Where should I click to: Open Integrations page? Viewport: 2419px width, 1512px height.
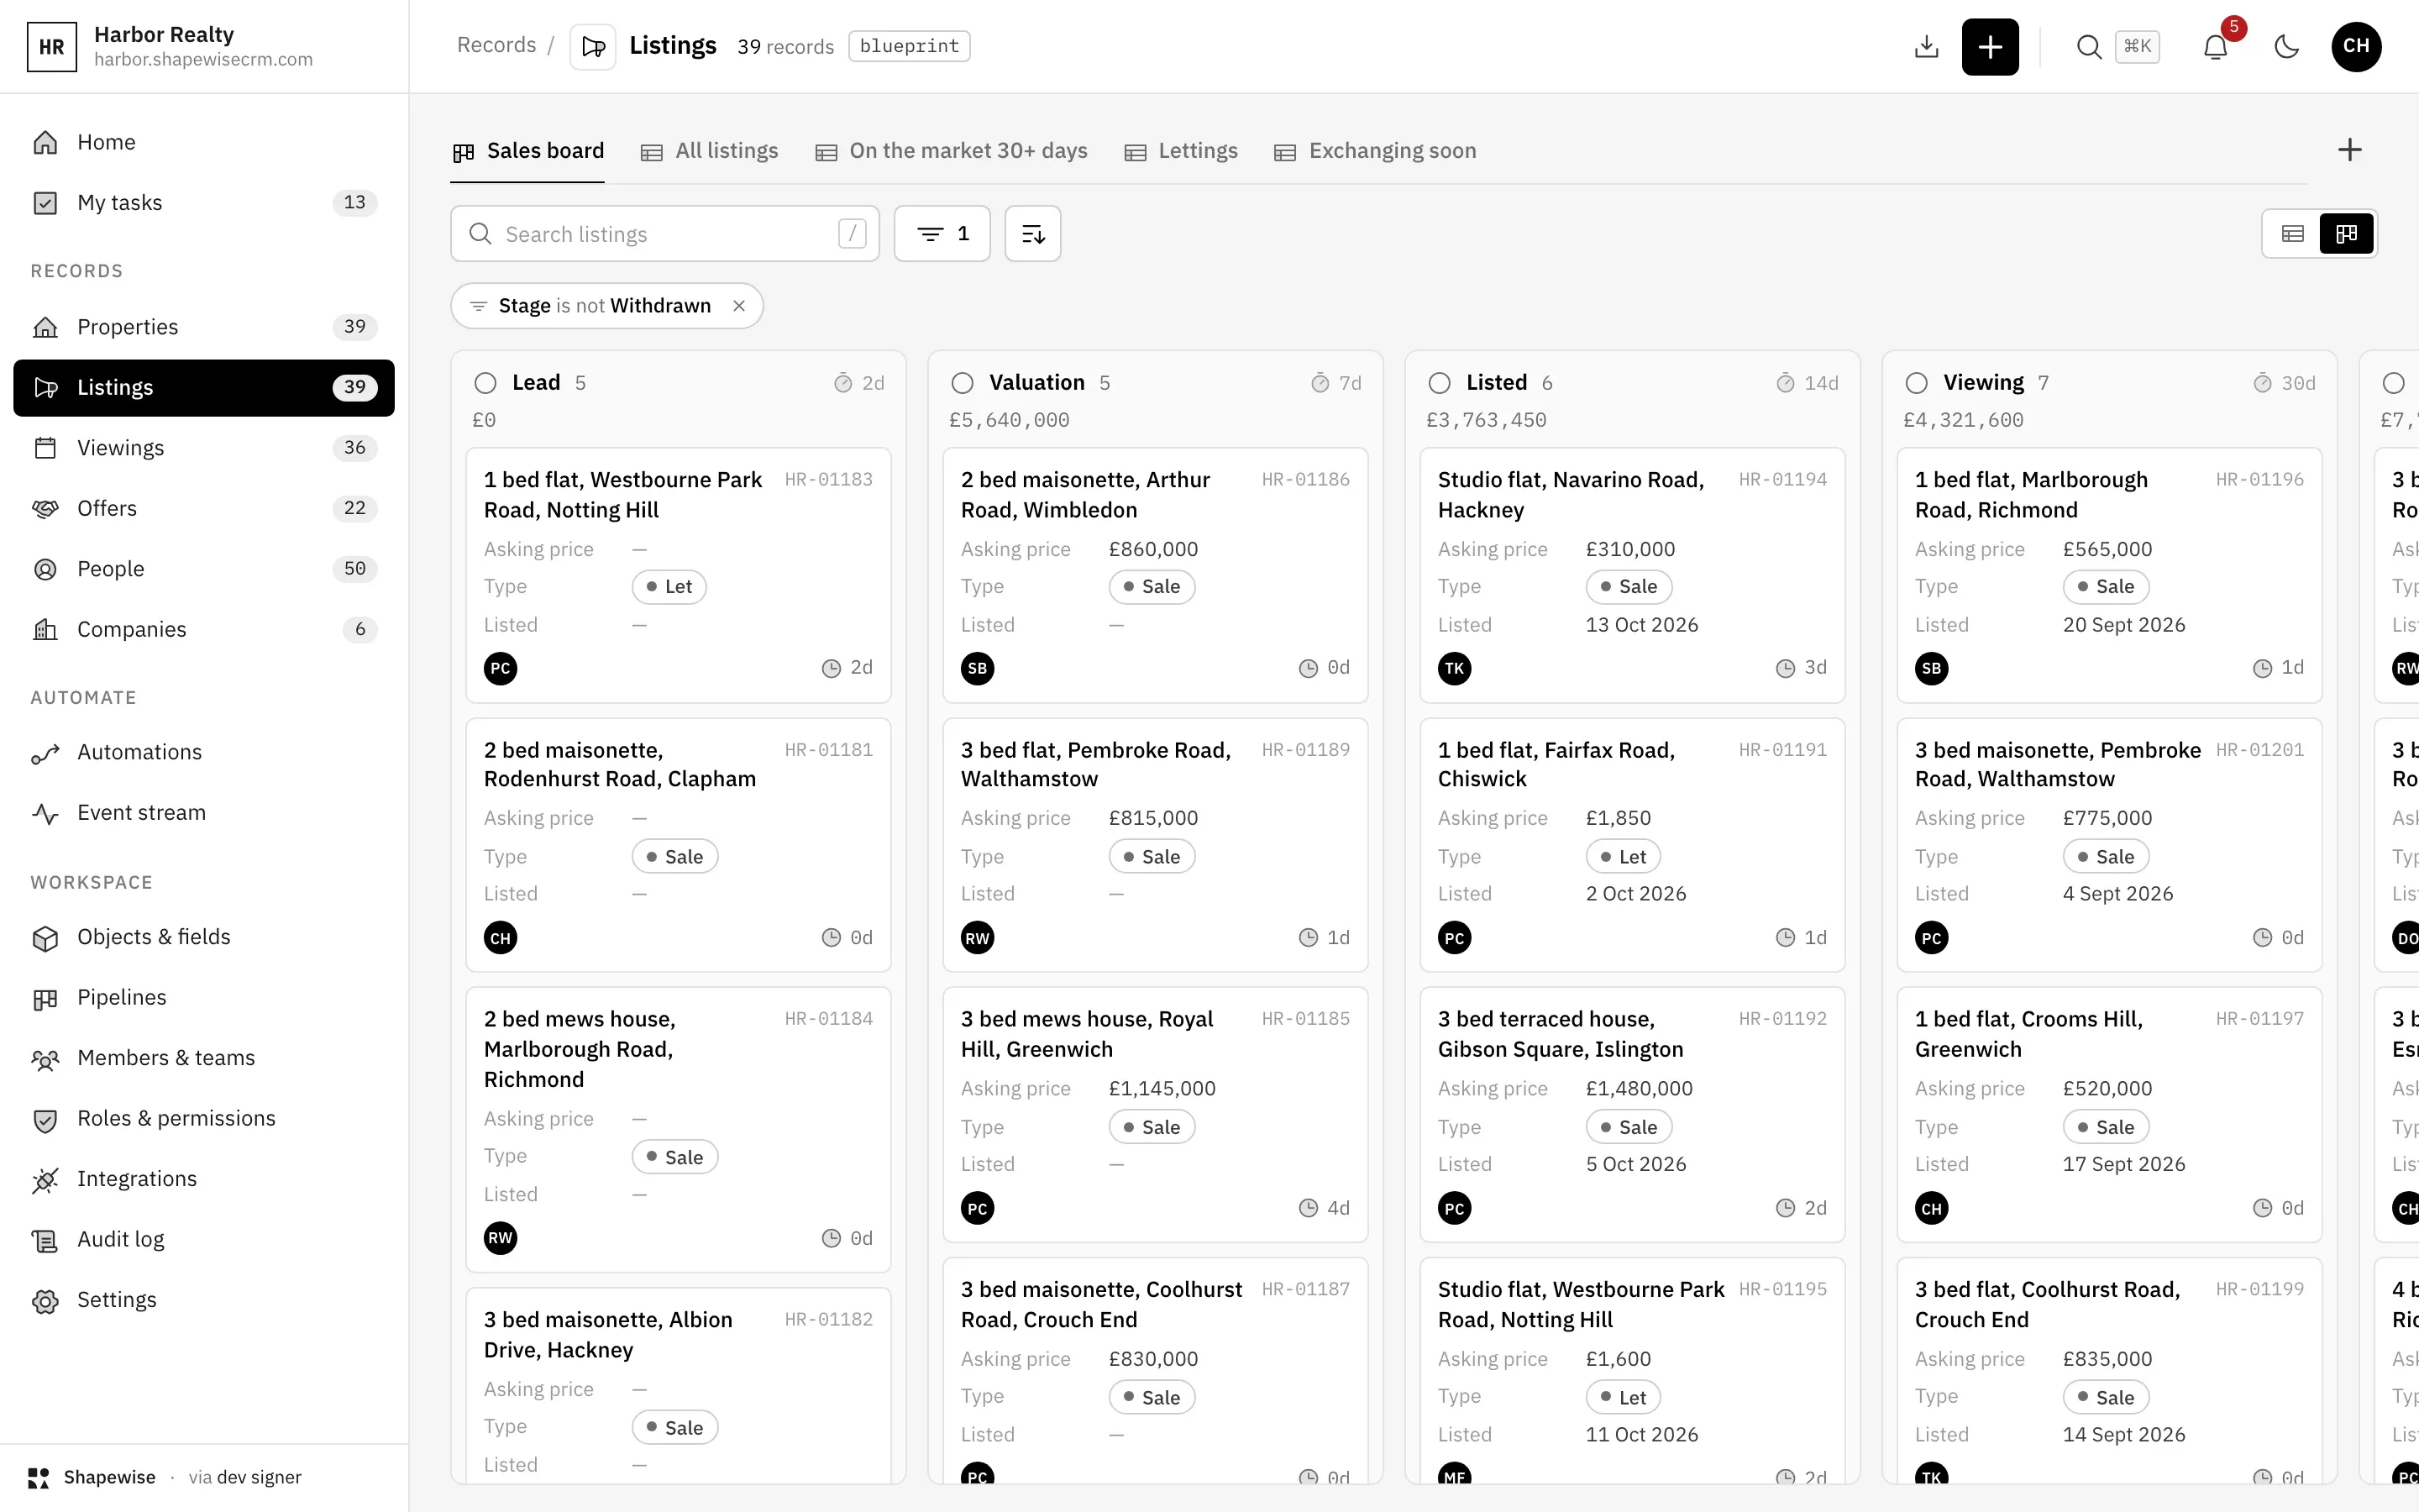(204, 1179)
